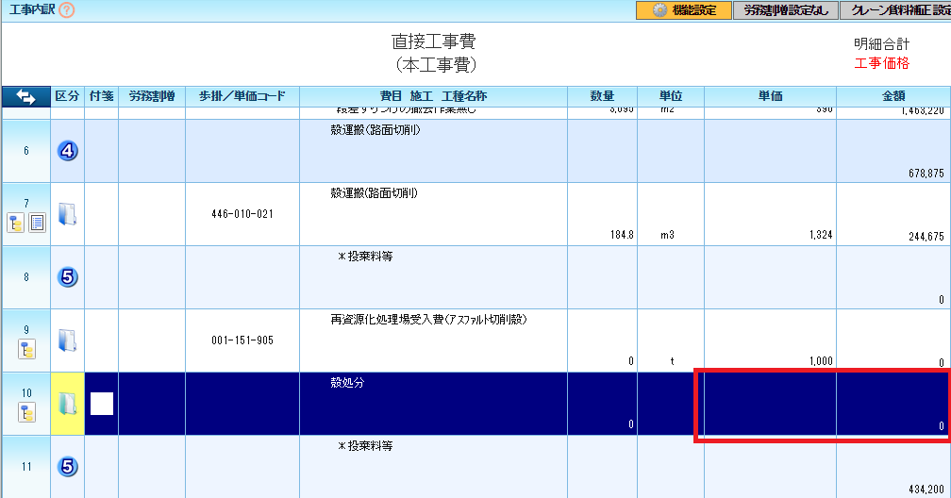Click the 区分 column header
Viewport: 951px width, 498px height.
coord(67,96)
